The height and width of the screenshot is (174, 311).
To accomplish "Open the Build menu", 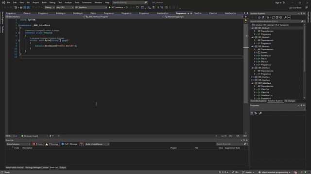I will pos(44,2).
